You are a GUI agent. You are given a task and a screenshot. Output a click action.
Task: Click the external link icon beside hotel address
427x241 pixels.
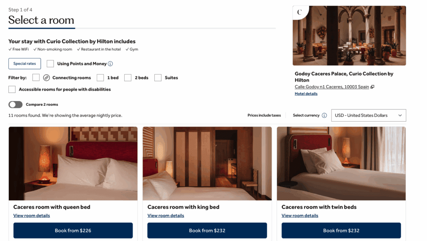point(372,87)
